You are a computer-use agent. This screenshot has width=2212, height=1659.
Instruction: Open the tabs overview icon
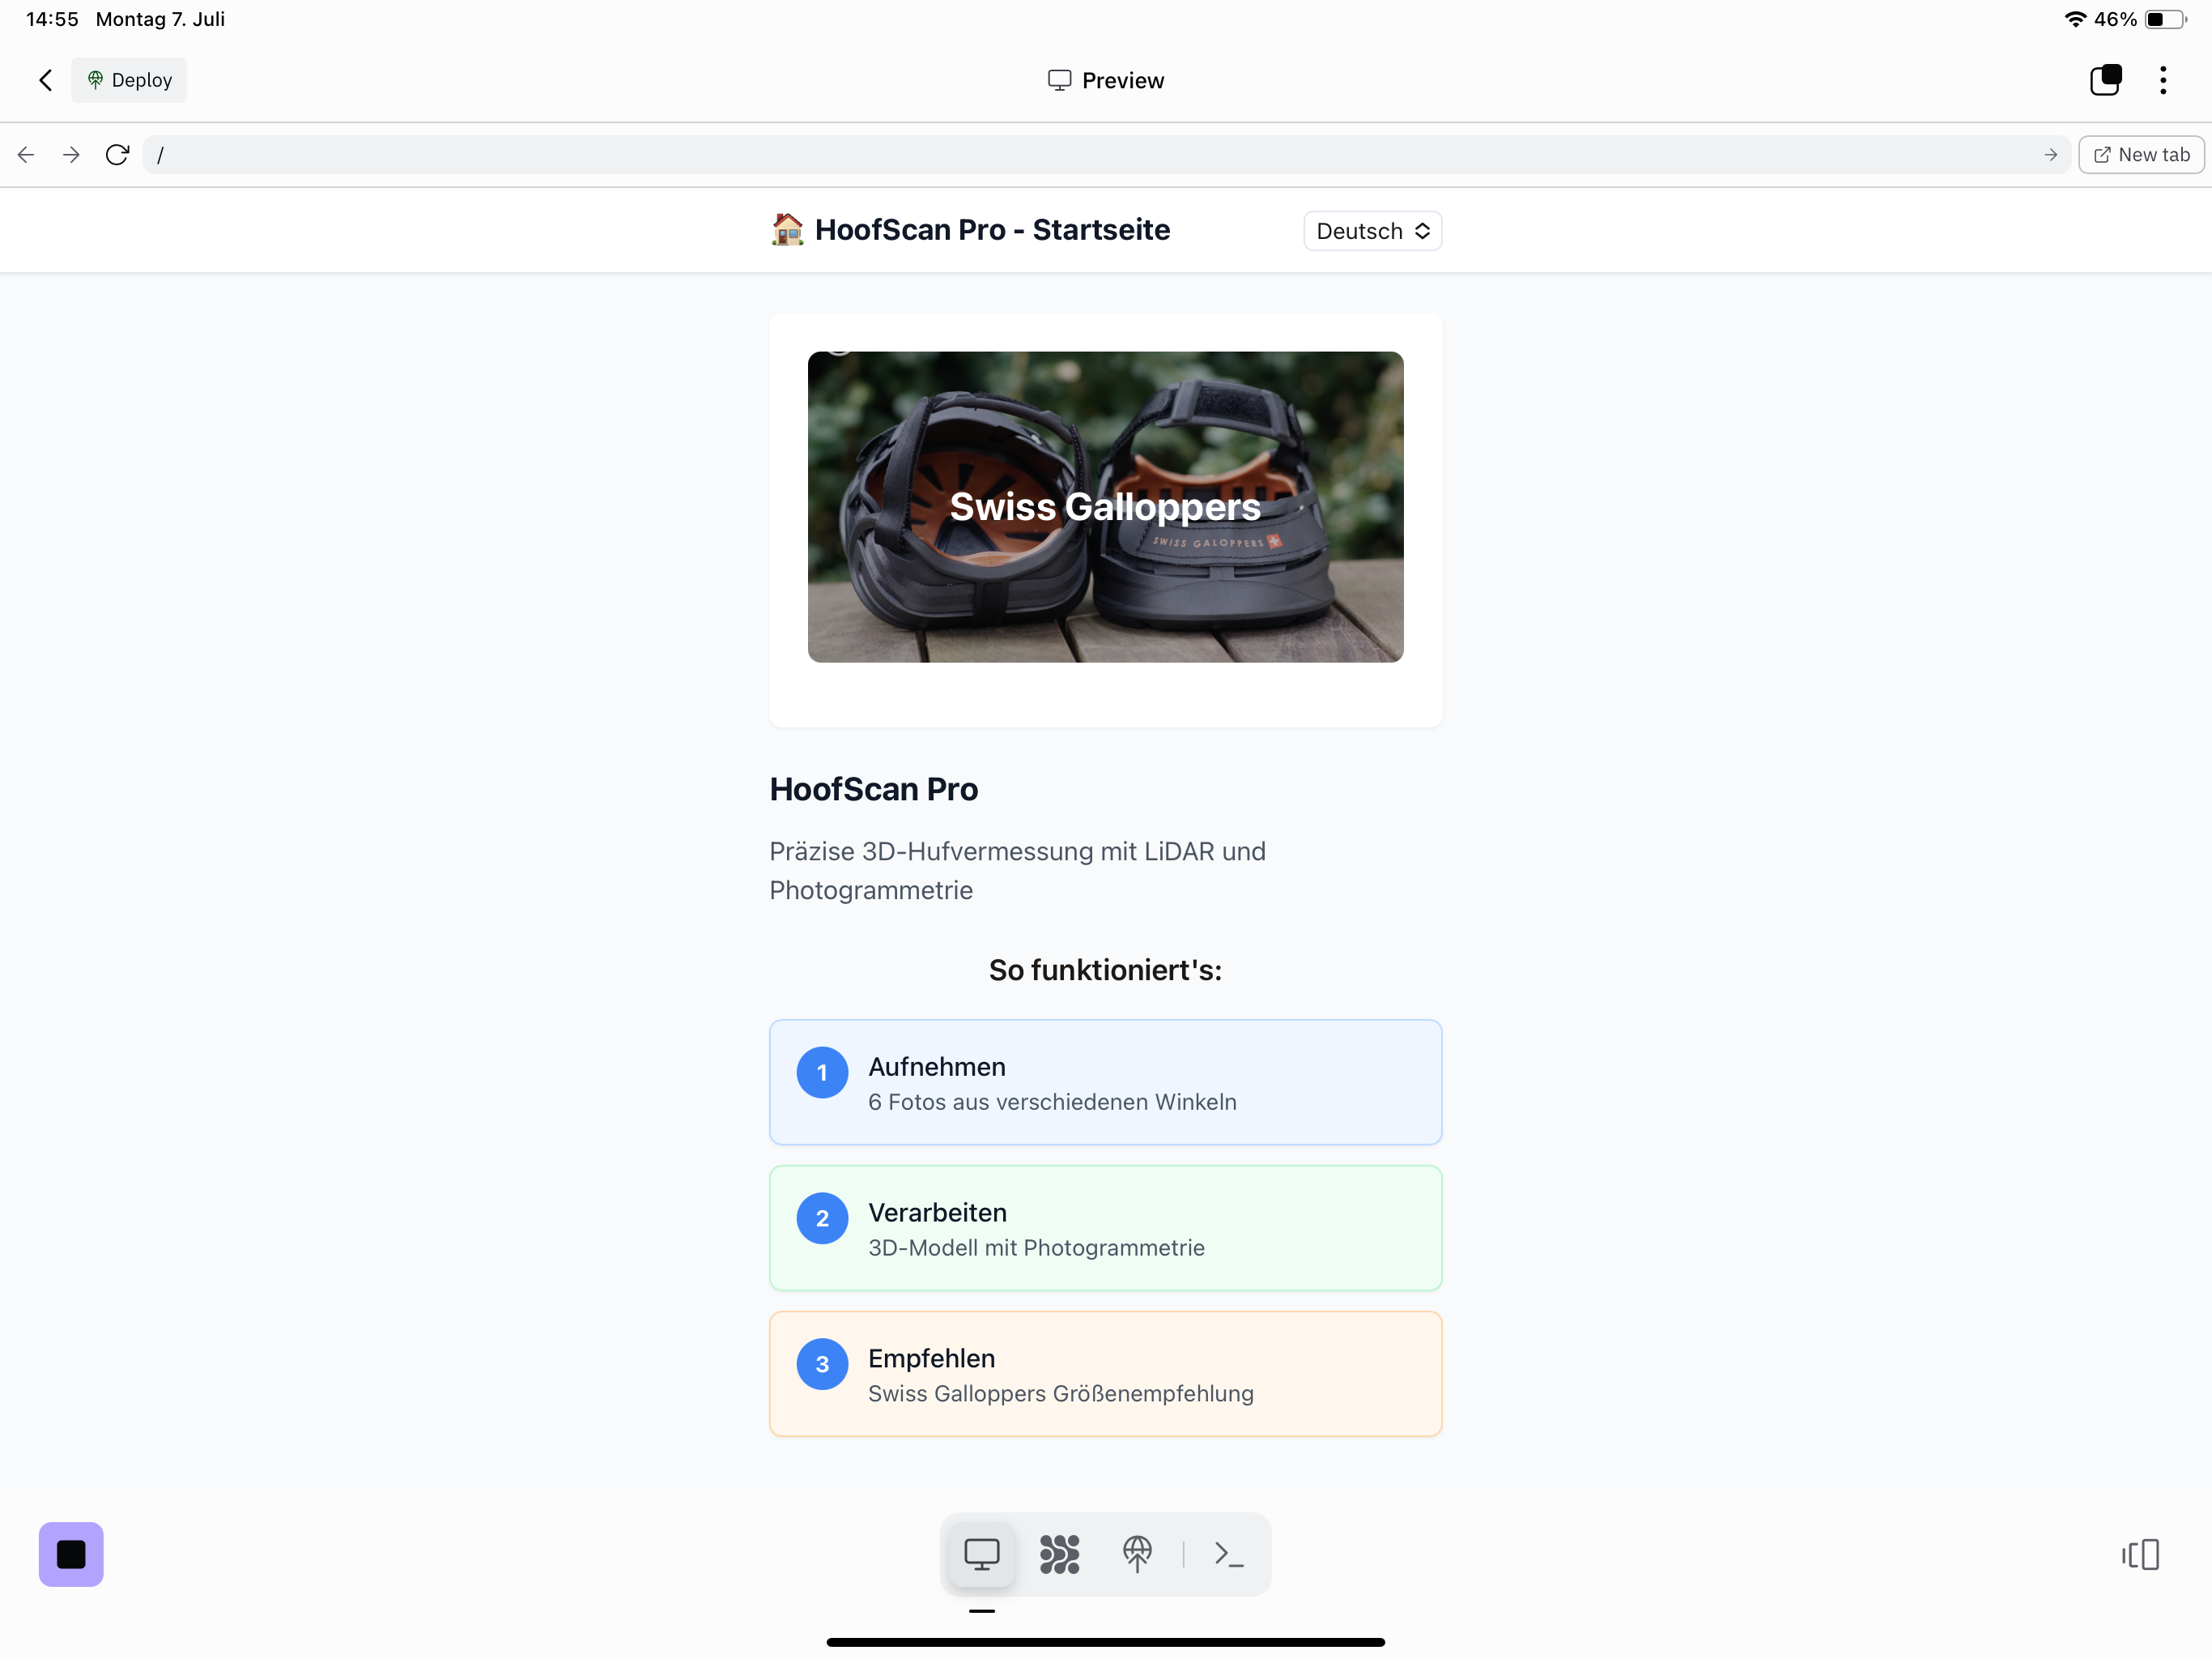point(2105,80)
